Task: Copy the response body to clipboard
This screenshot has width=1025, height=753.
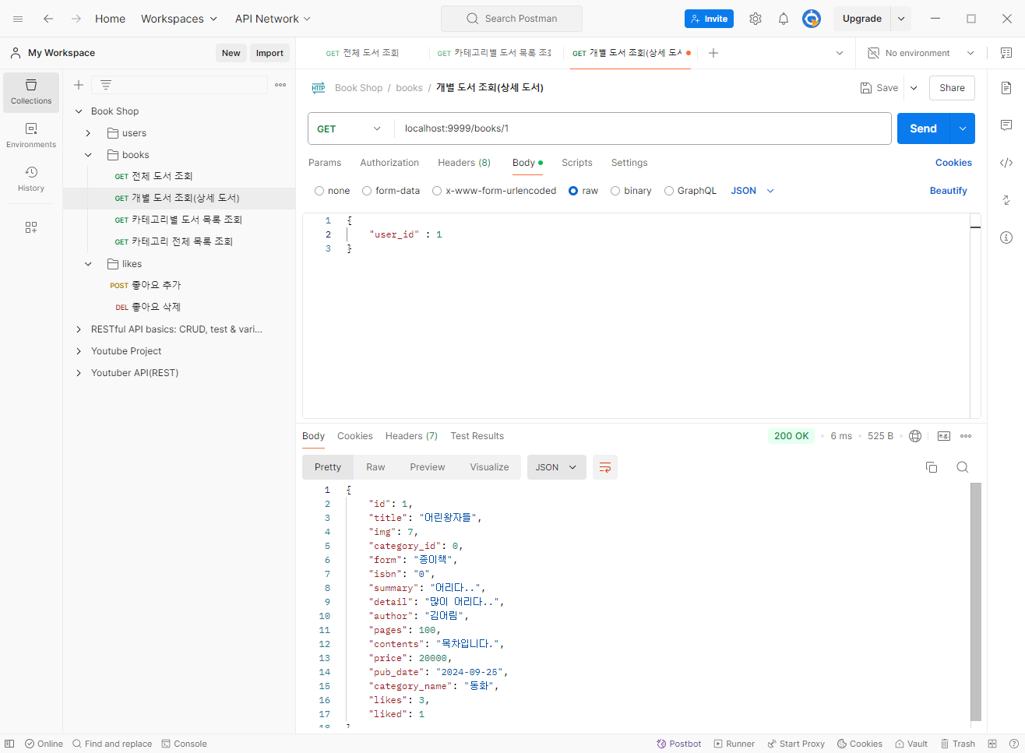Action: pyautogui.click(x=932, y=467)
